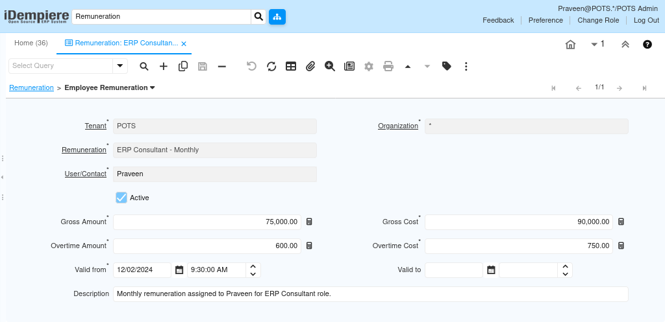Open calculator for Gross Amount
This screenshot has width=665, height=322.
(x=309, y=222)
